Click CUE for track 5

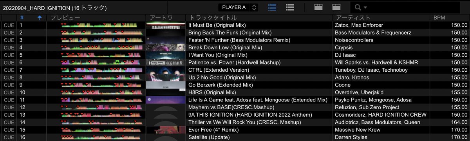pos(9,55)
